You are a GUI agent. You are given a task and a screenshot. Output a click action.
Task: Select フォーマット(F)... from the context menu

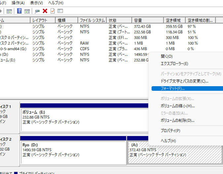(x=172, y=88)
